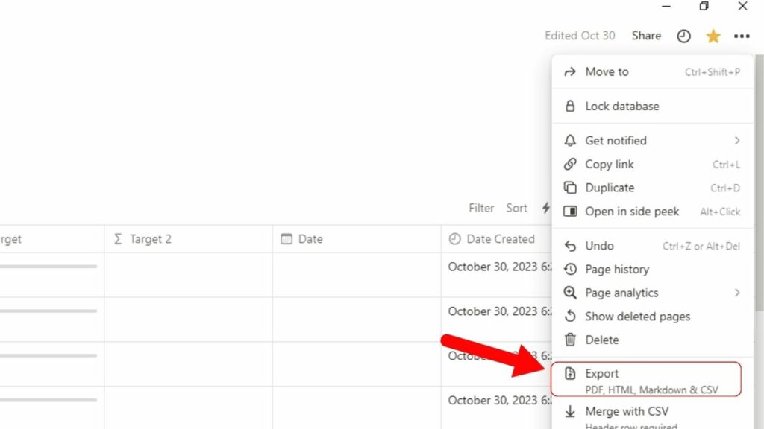The image size is (764, 429).
Task: Click the Move to arrow icon
Action: pos(569,72)
